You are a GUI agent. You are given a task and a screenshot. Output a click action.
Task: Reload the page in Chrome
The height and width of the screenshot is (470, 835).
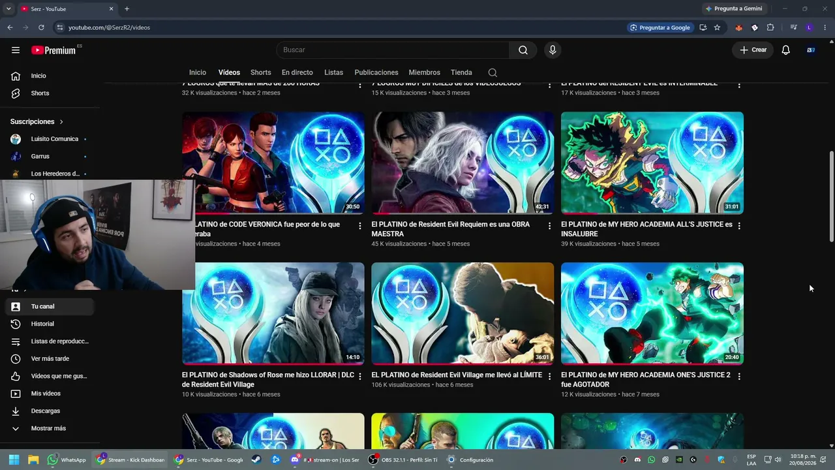click(x=41, y=27)
